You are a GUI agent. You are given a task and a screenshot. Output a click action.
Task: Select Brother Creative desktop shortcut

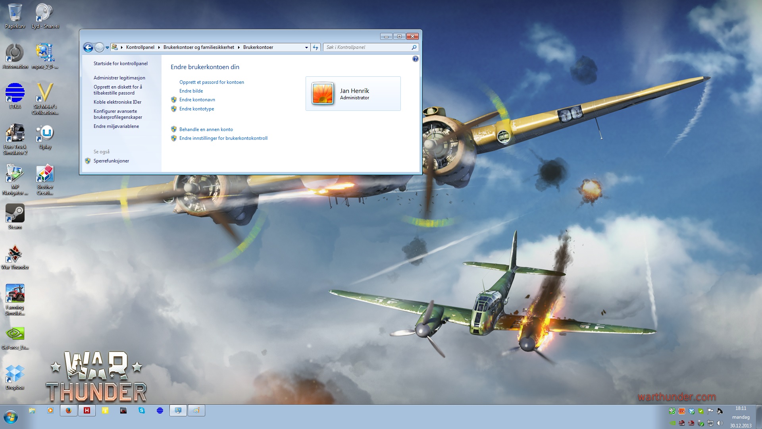point(45,180)
